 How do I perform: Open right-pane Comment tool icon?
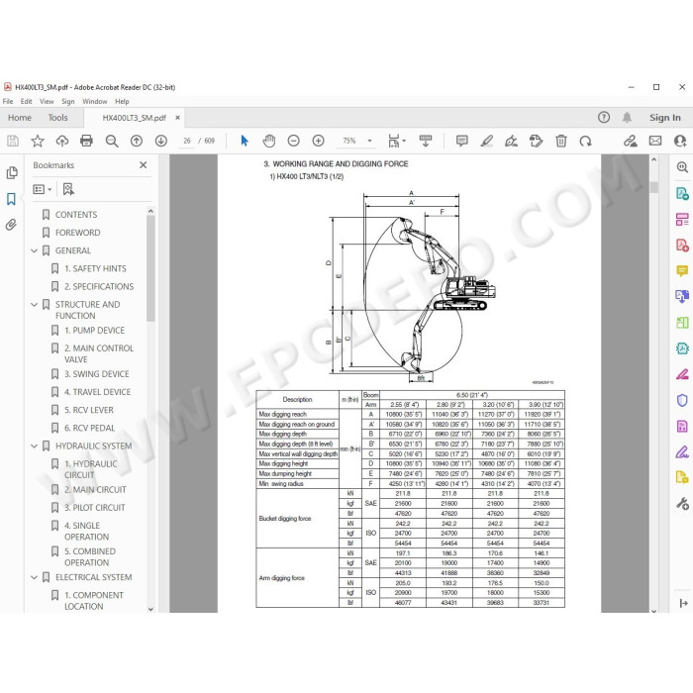click(x=682, y=270)
